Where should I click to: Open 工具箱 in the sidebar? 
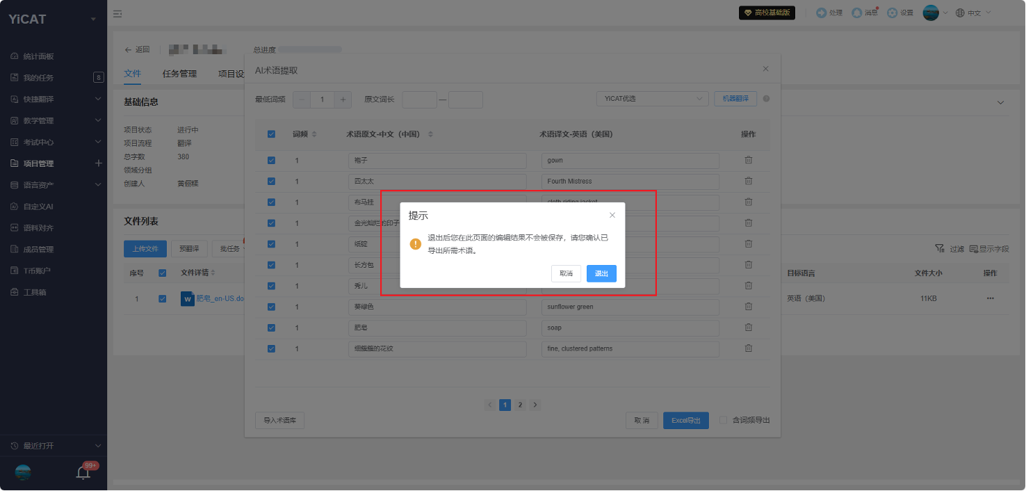tap(35, 293)
